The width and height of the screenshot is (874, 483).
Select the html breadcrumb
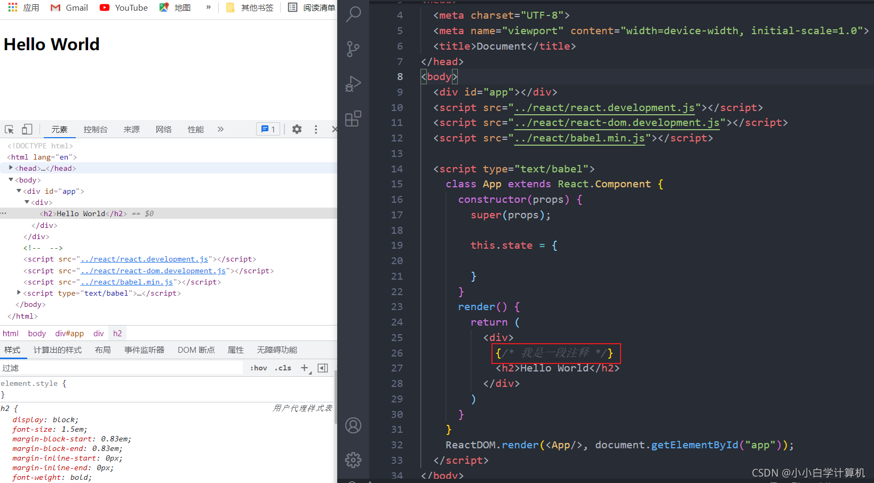click(x=11, y=334)
